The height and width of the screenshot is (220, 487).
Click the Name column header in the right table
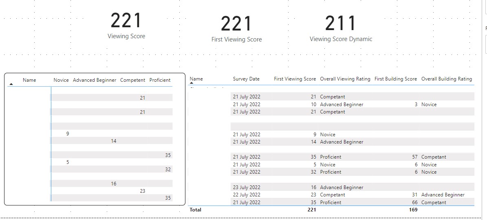(196, 79)
